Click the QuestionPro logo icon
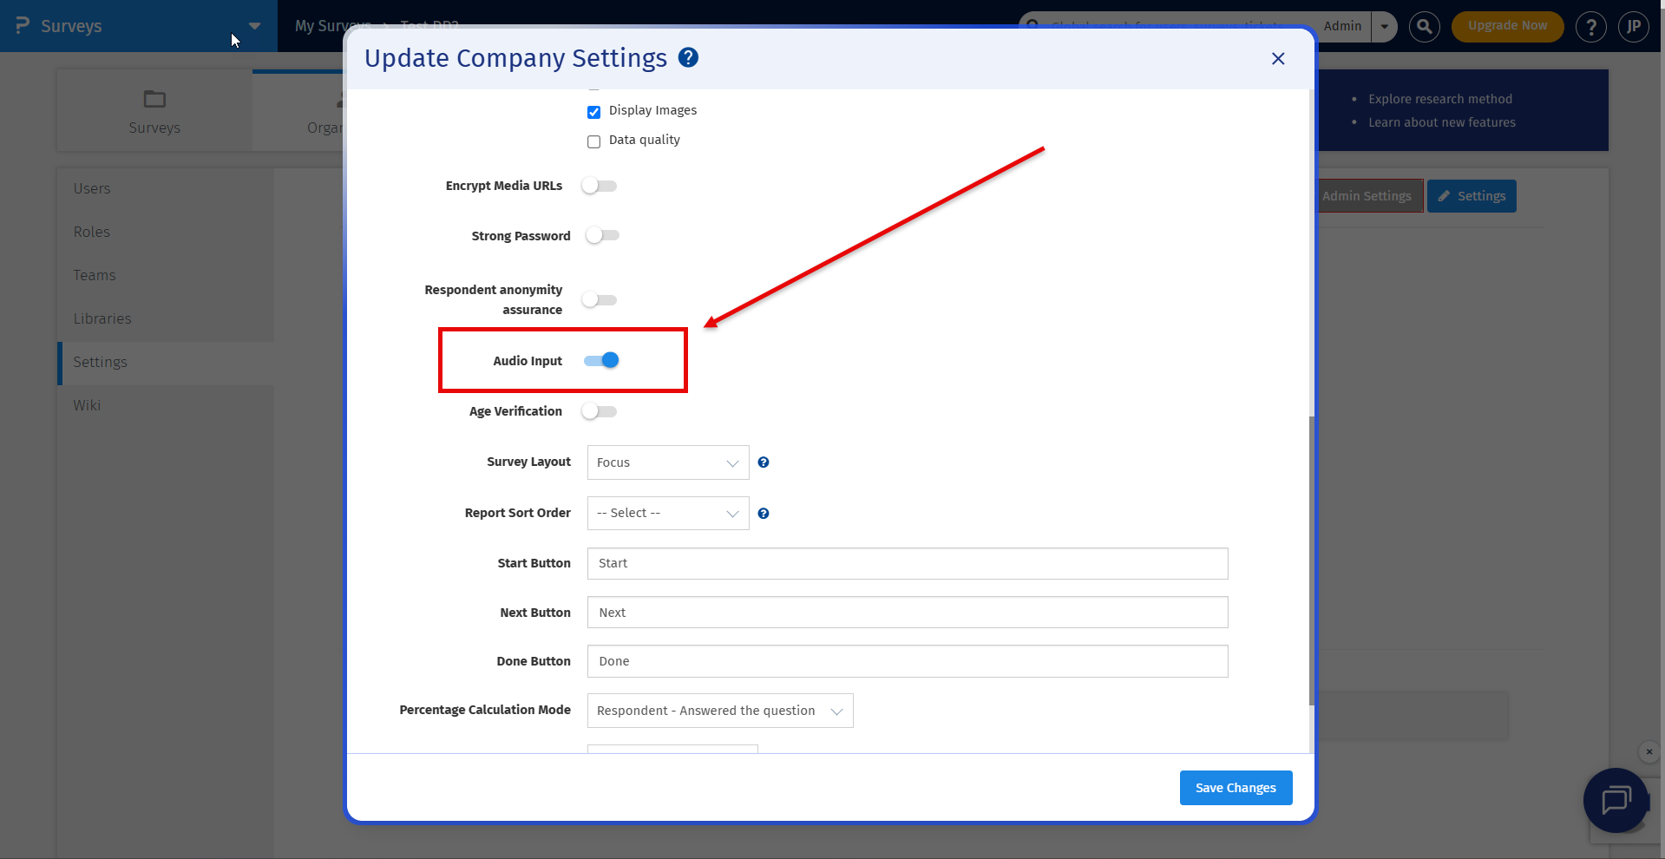This screenshot has width=1665, height=859. click(x=23, y=26)
